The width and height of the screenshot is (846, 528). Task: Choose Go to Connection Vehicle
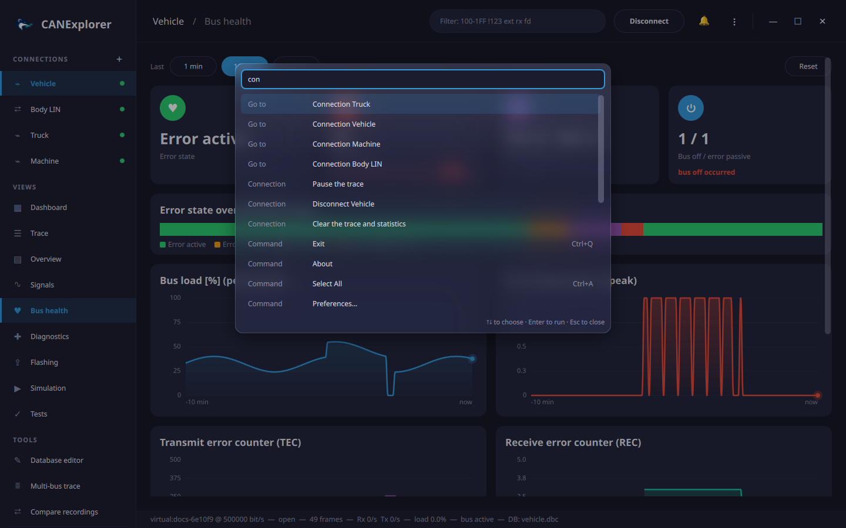[419, 124]
